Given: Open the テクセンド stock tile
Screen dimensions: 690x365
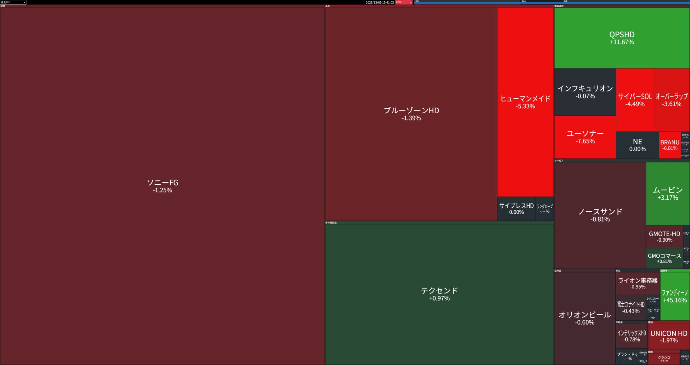Looking at the screenshot, I should click(x=439, y=294).
